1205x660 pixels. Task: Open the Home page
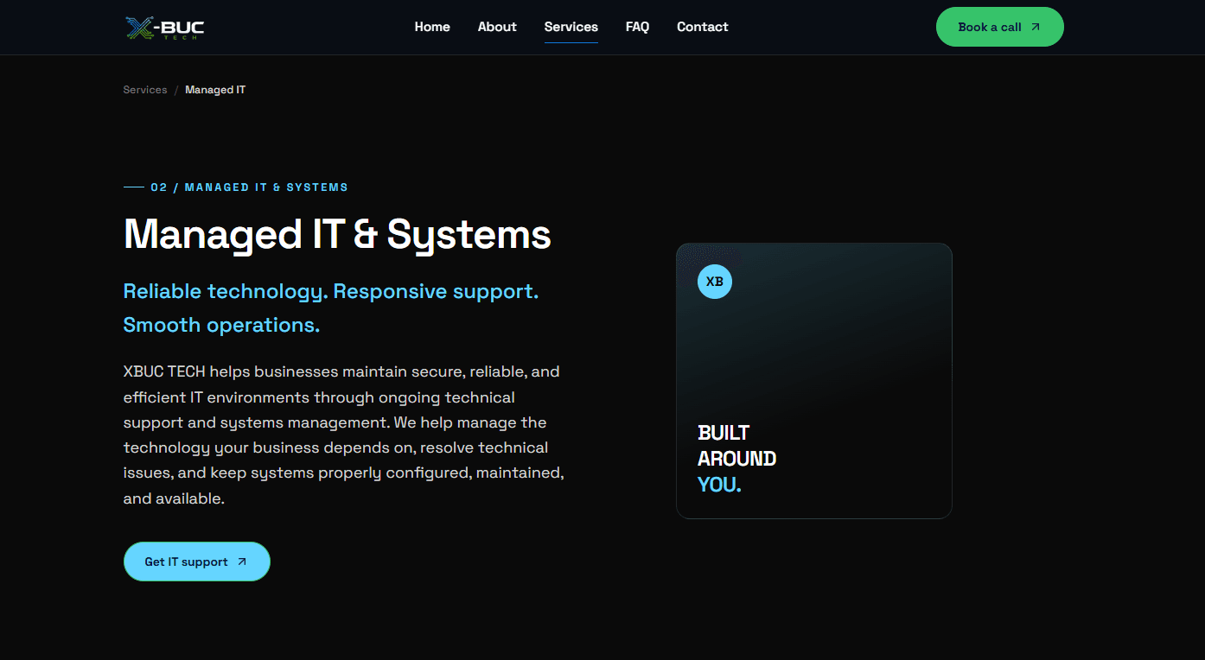(432, 27)
